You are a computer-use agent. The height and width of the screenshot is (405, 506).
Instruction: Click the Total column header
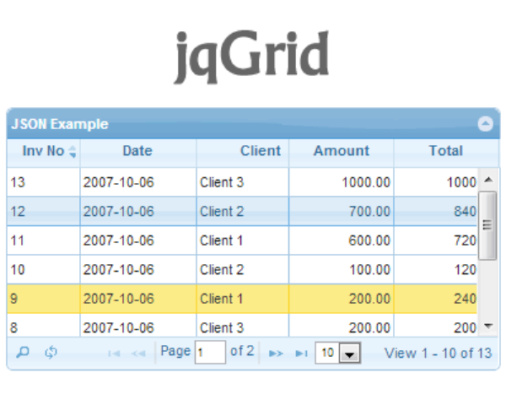(445, 151)
